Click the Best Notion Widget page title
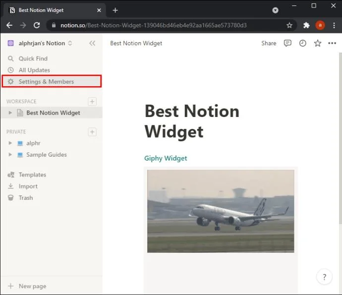The height and width of the screenshot is (295, 342). click(192, 121)
